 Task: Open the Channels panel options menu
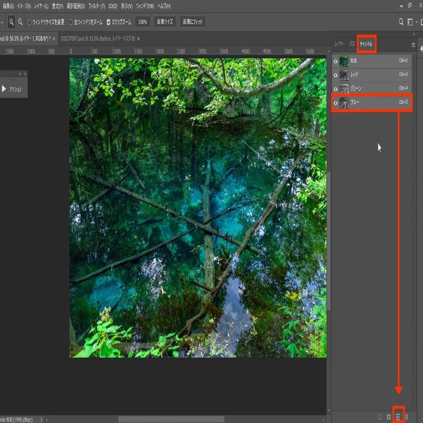pos(413,45)
